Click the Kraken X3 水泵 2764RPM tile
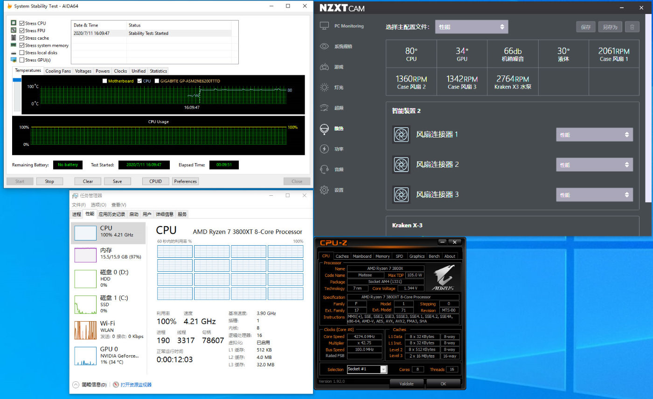 (x=512, y=82)
